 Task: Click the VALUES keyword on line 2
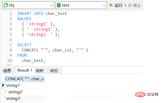tap(24, 19)
